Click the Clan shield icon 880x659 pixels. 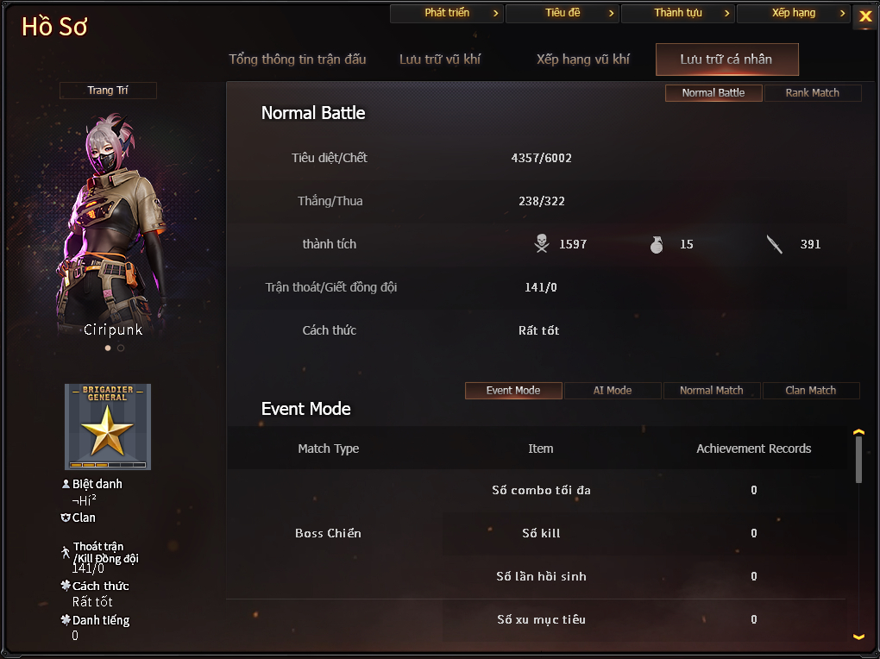(65, 518)
